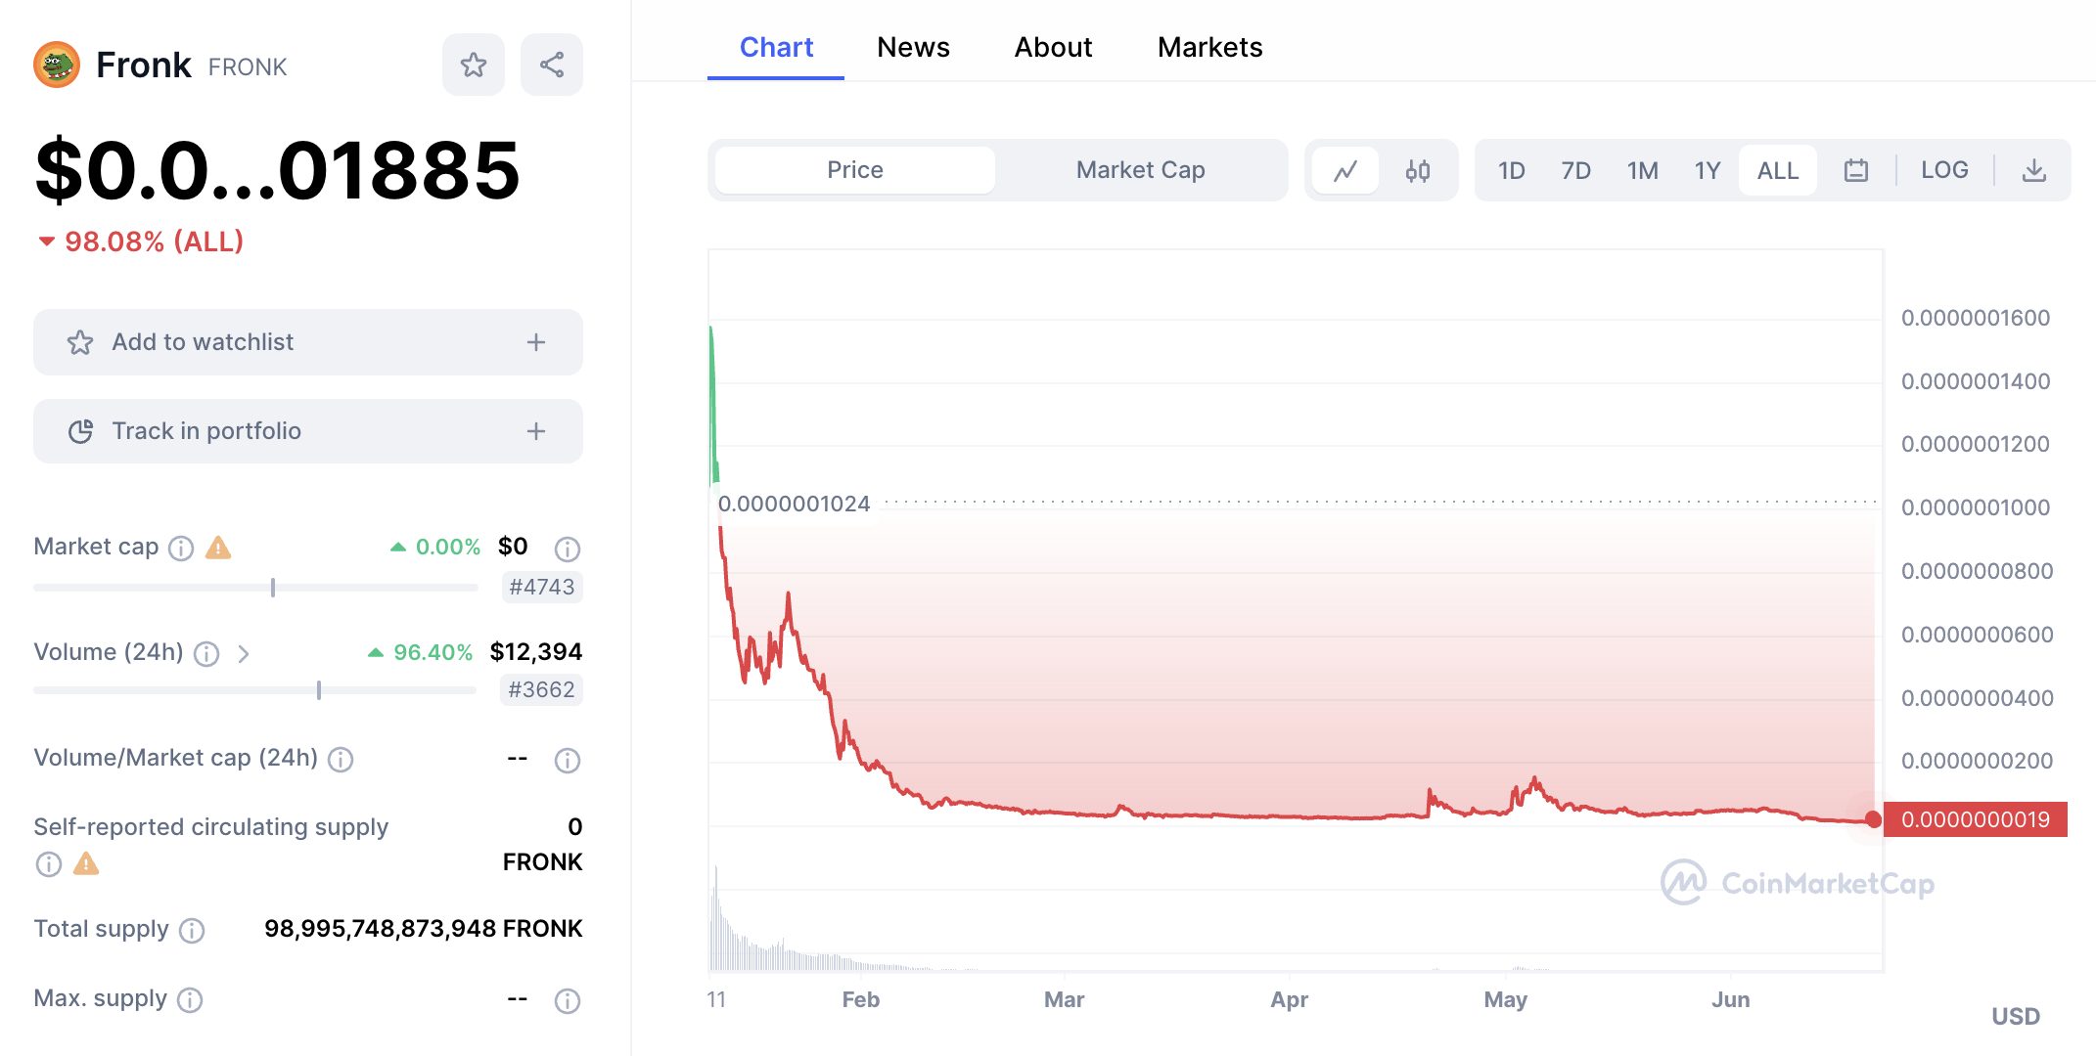Click Add to watchlist button
Viewport: 2096px width, 1056px height.
(x=308, y=342)
